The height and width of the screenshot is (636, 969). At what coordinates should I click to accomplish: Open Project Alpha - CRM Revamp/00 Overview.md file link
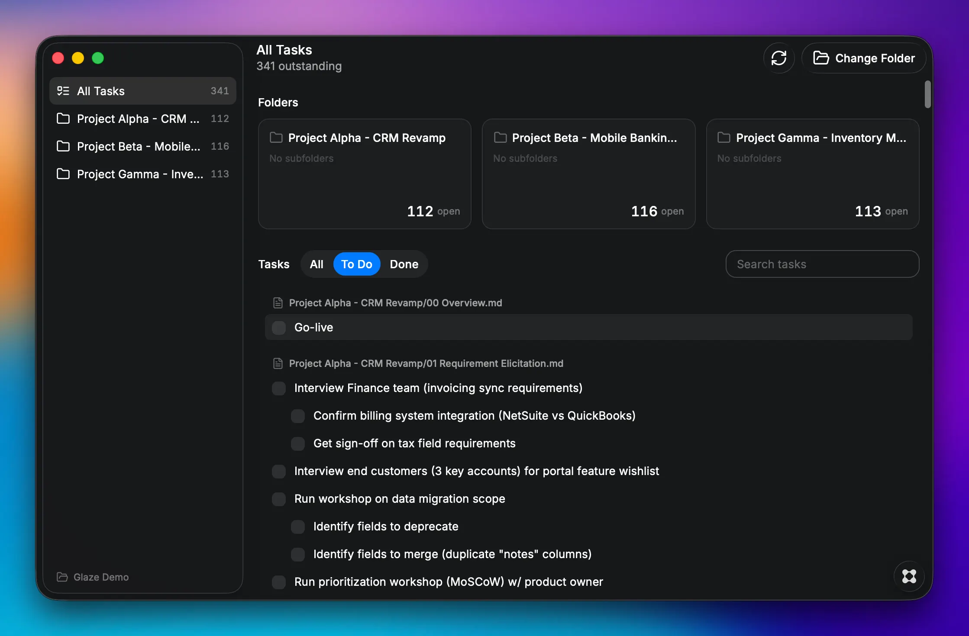[395, 303]
